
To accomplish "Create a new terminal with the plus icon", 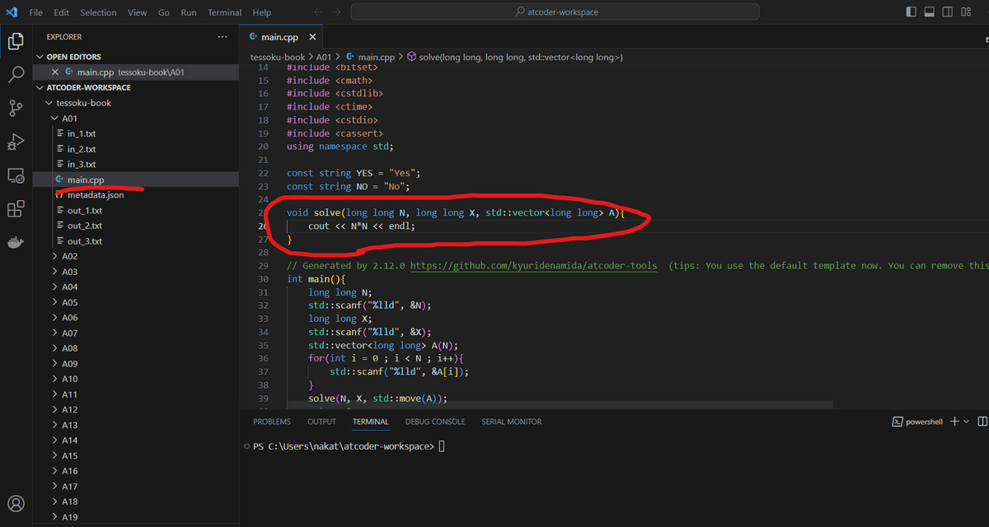I will click(953, 421).
